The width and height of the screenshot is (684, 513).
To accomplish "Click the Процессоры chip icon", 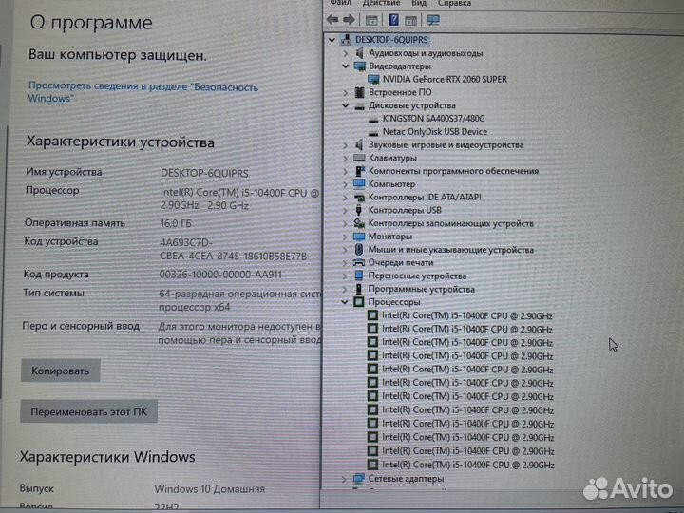I will (x=358, y=302).
